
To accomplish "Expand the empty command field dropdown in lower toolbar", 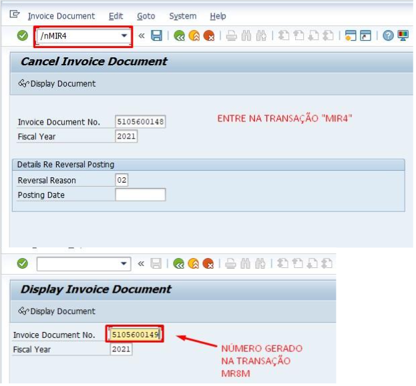I will [124, 263].
